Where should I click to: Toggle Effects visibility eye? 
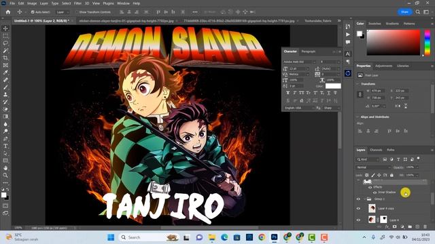pyautogui.click(x=370, y=187)
